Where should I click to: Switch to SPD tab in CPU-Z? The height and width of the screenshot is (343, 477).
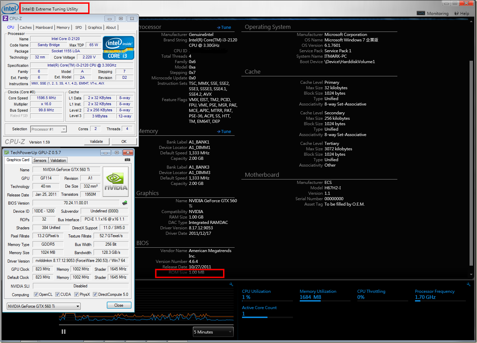pos(79,27)
